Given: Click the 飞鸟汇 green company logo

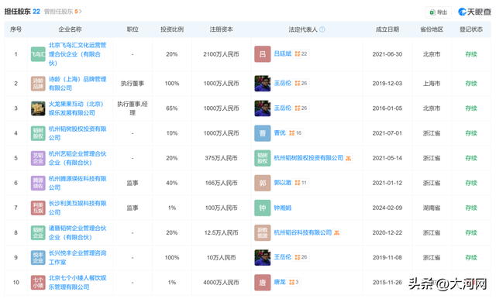Looking at the screenshot, I should click(38, 54).
